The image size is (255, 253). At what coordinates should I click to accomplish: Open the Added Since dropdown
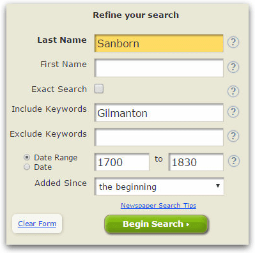159,187
